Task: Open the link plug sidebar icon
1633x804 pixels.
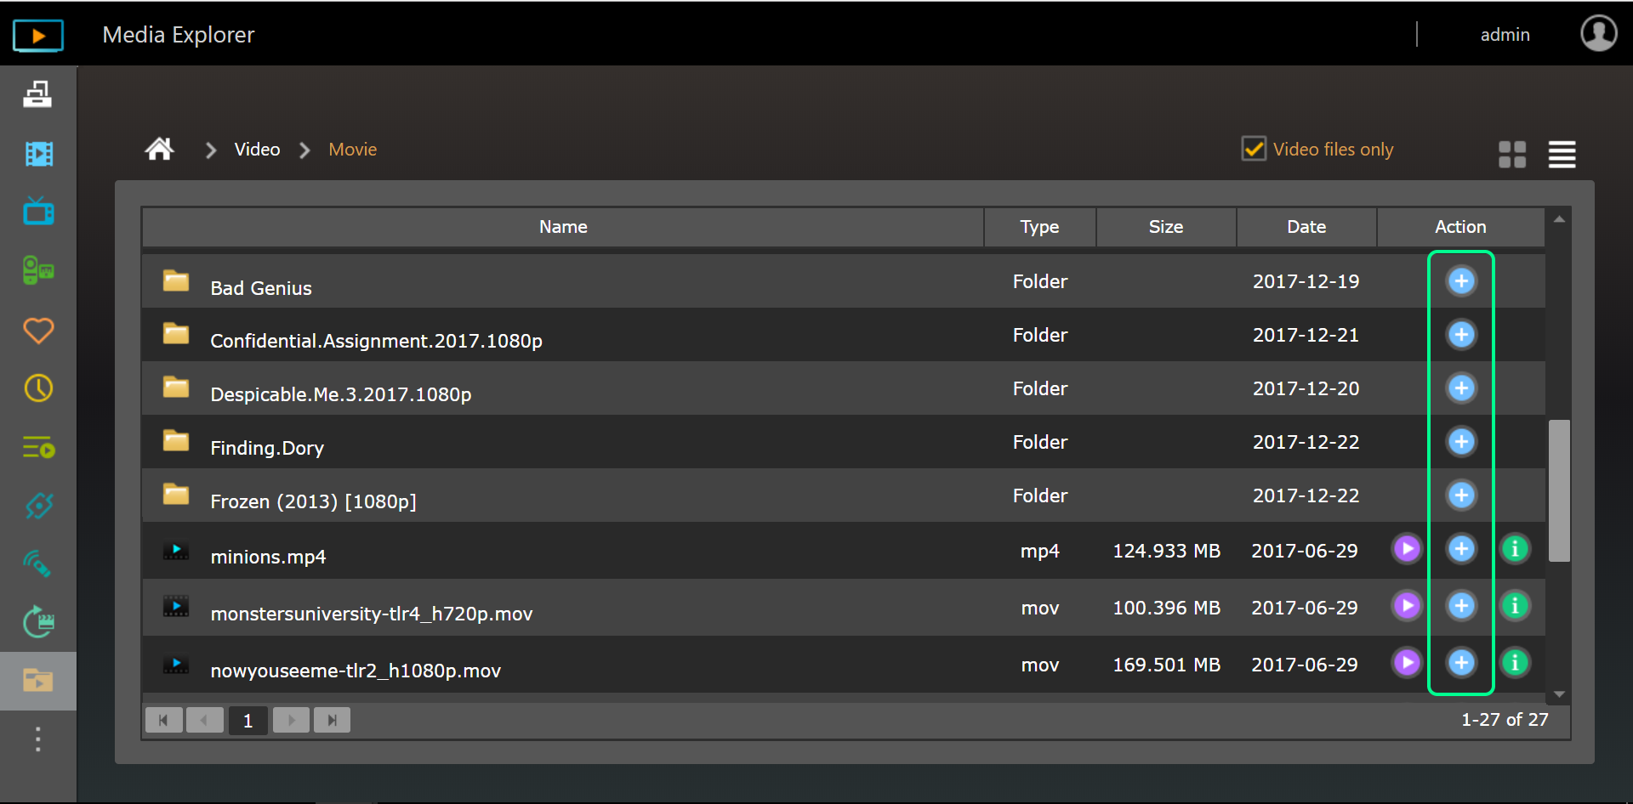Action: pos(38,506)
